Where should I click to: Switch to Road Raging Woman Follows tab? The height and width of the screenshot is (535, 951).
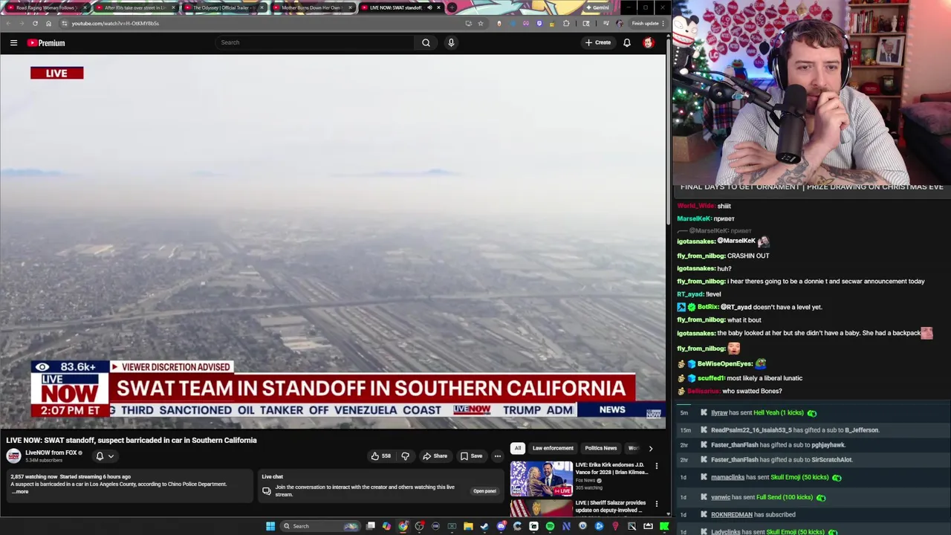[x=46, y=7]
